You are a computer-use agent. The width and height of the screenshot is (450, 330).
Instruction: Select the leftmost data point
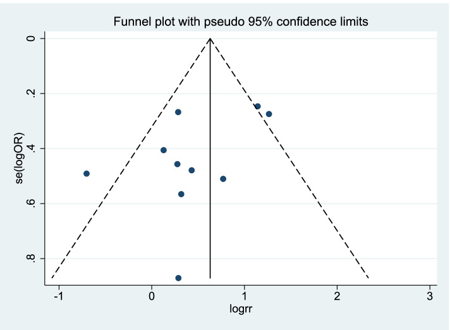point(87,173)
